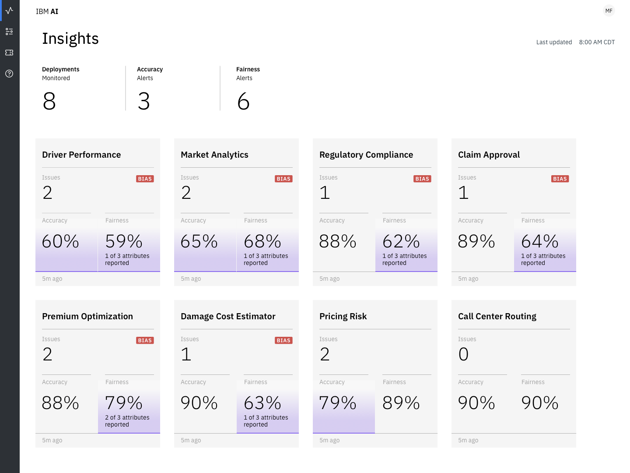Click the Fairness Alerts count of 6
630x473 pixels.
(x=243, y=101)
